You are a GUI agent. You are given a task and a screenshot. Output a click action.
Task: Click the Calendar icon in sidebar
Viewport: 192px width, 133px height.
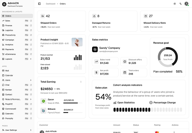3,75
